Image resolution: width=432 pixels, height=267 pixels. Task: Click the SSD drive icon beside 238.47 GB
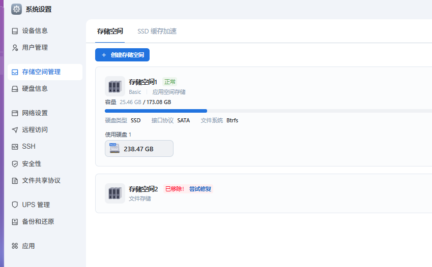(114, 148)
